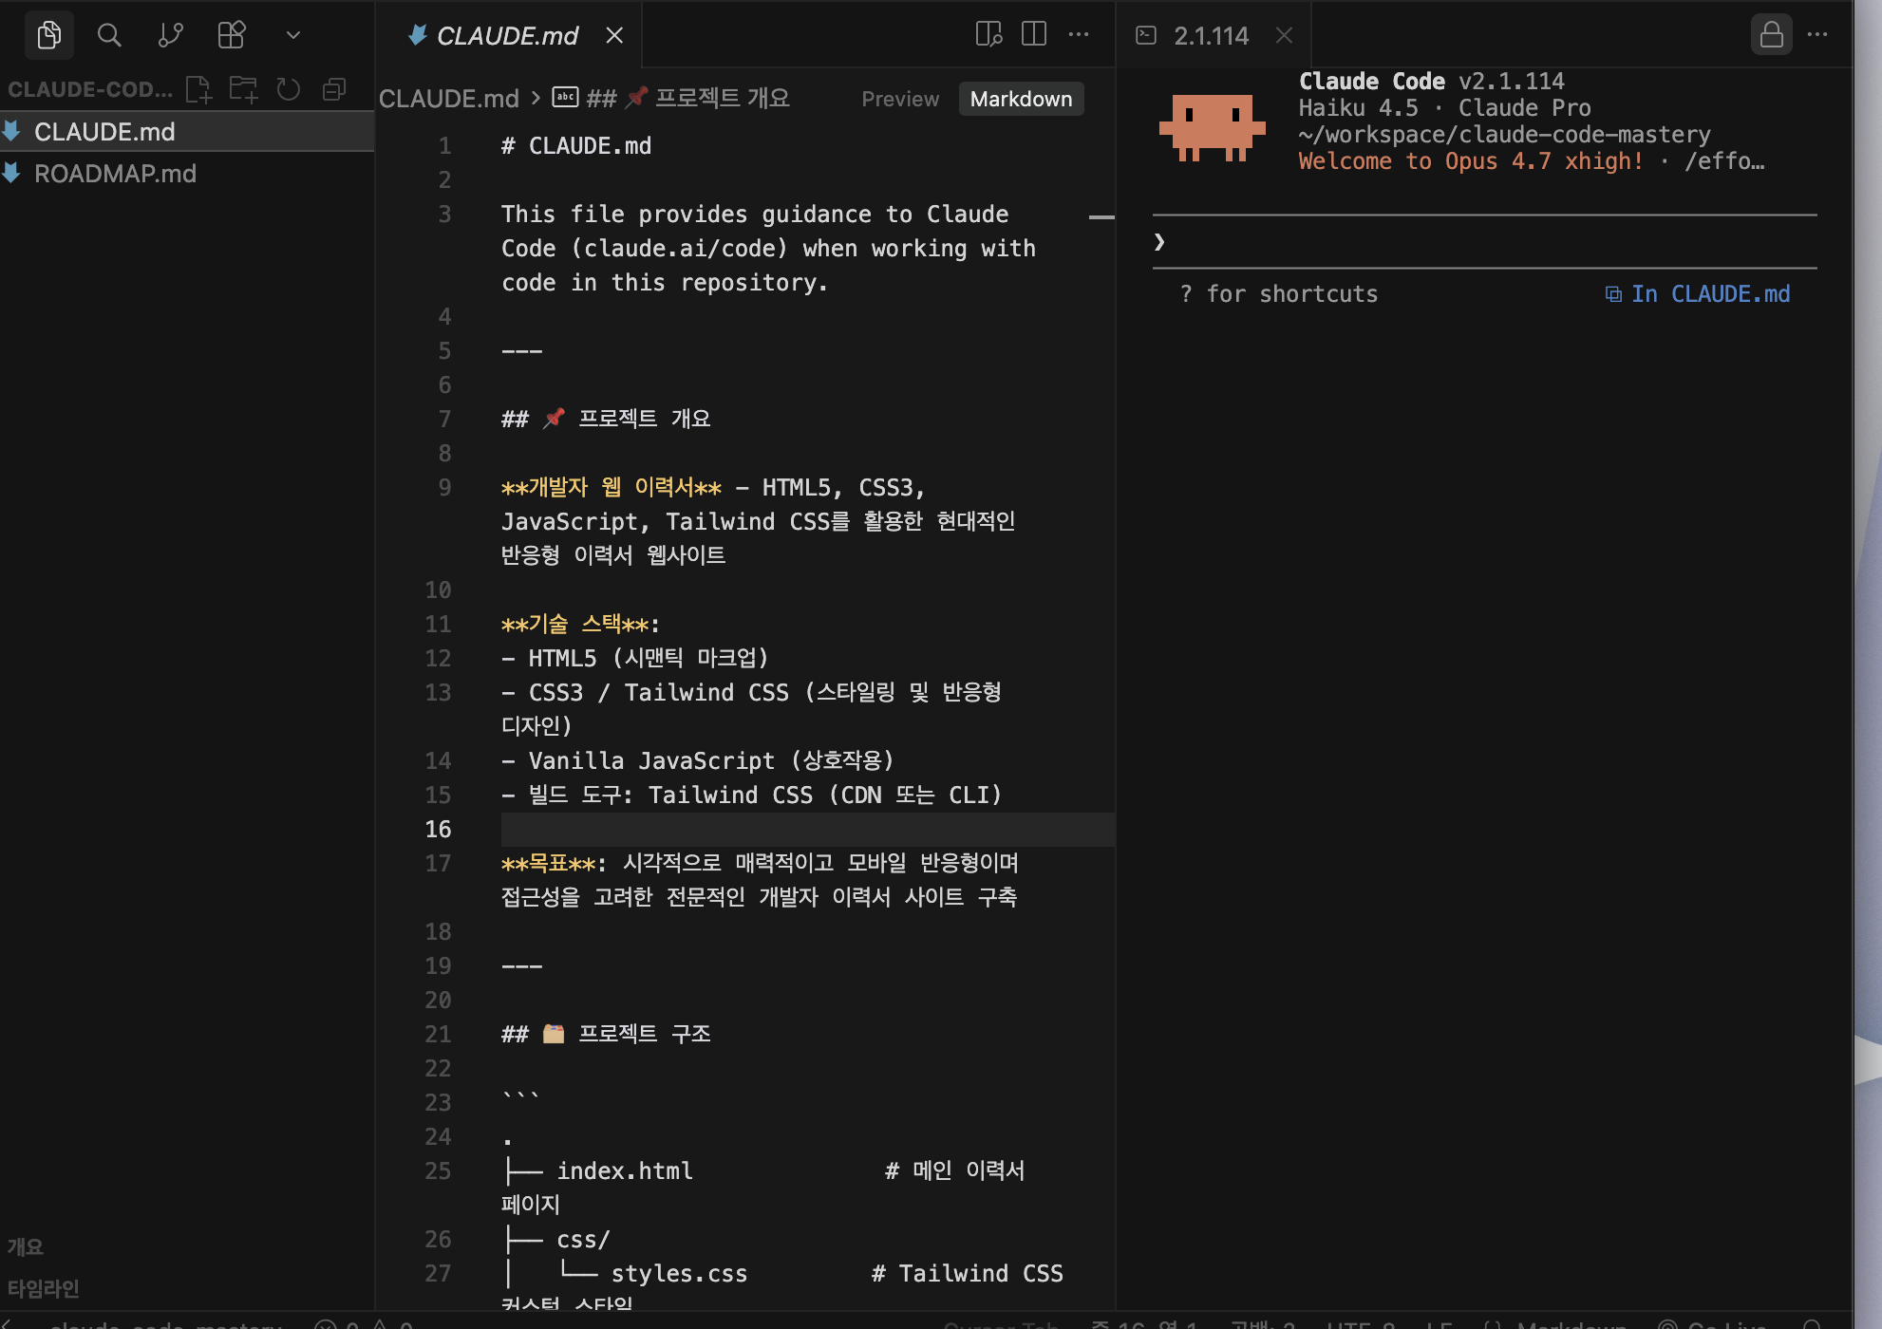
Task: Expand the 개요 outline section
Action: click(x=26, y=1246)
